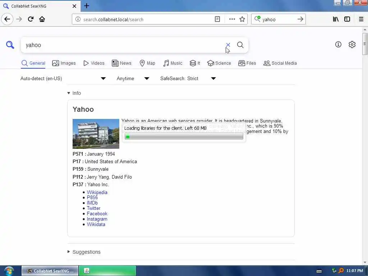
Task: Open the Anytime time range dropdown
Action: click(x=133, y=78)
